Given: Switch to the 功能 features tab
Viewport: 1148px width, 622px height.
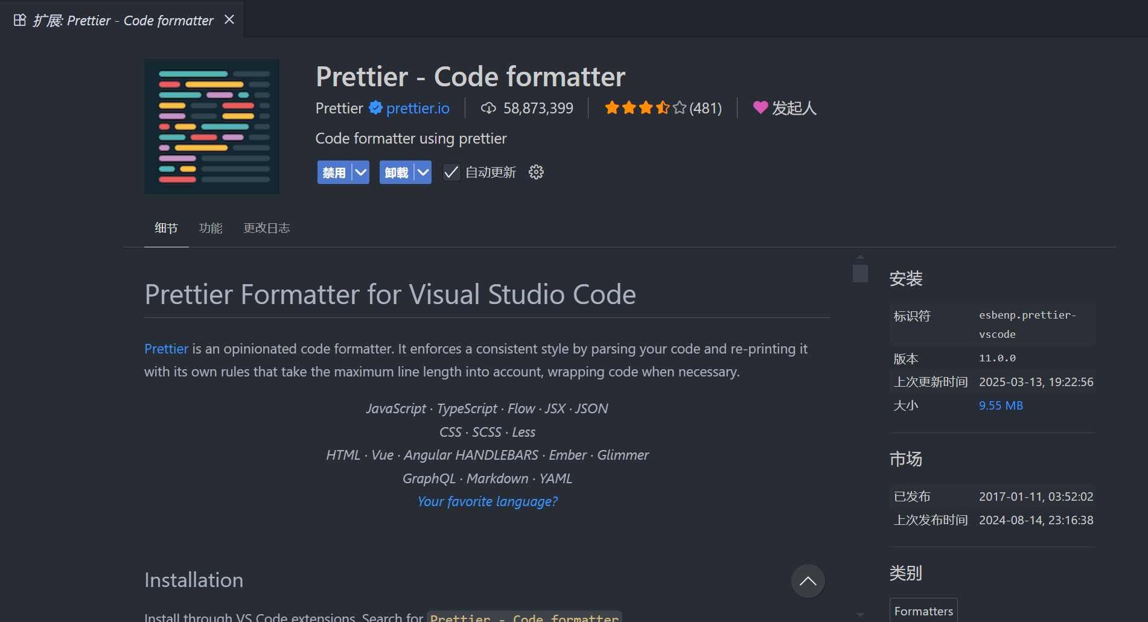Looking at the screenshot, I should (x=211, y=228).
